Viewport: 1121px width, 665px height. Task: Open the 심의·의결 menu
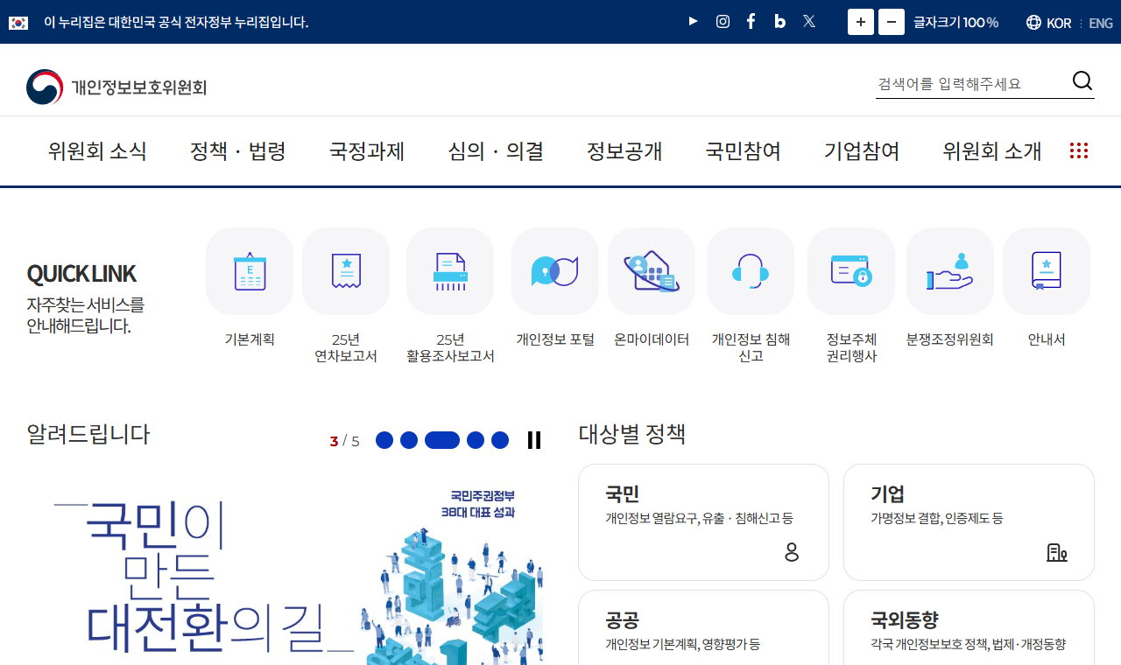click(496, 151)
